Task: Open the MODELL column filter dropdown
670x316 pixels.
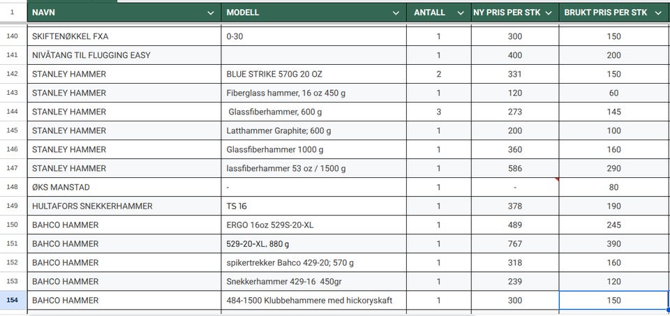Action: (397, 13)
